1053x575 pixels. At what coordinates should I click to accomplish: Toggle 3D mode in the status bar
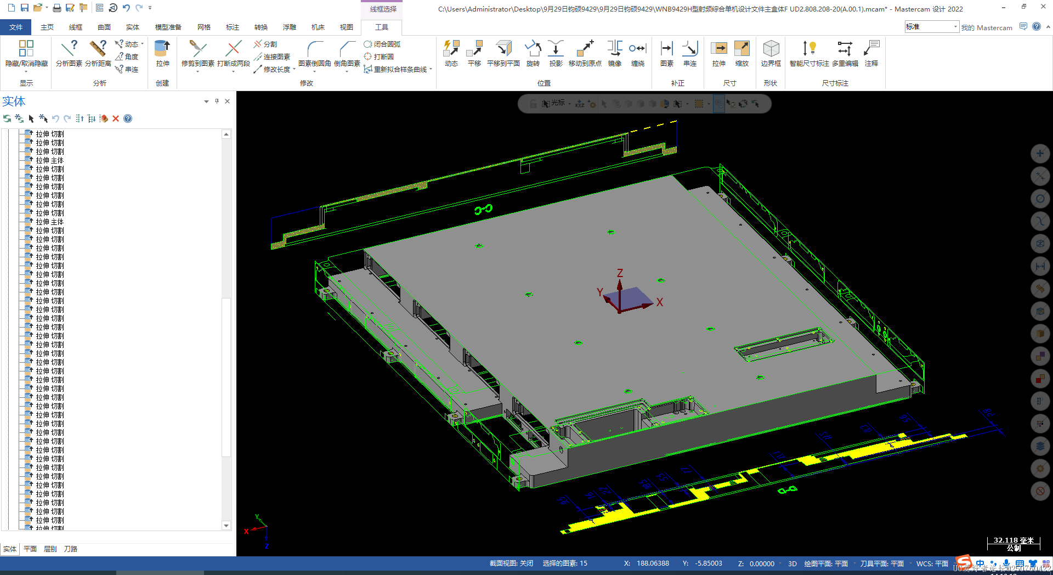tap(792, 563)
